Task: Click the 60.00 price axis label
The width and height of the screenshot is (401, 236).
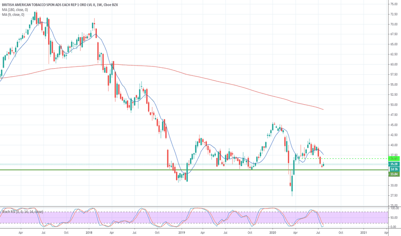Action: pyautogui.click(x=394, y=64)
